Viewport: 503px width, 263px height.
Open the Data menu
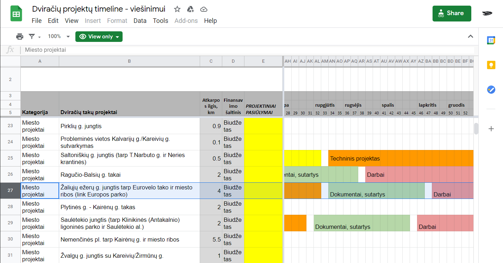coord(140,21)
